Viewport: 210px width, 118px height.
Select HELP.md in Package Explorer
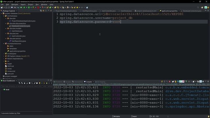tap(10, 66)
